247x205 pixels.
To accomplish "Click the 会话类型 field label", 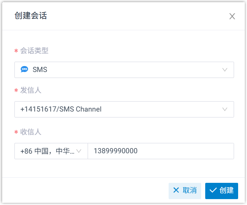I will click(34, 51).
